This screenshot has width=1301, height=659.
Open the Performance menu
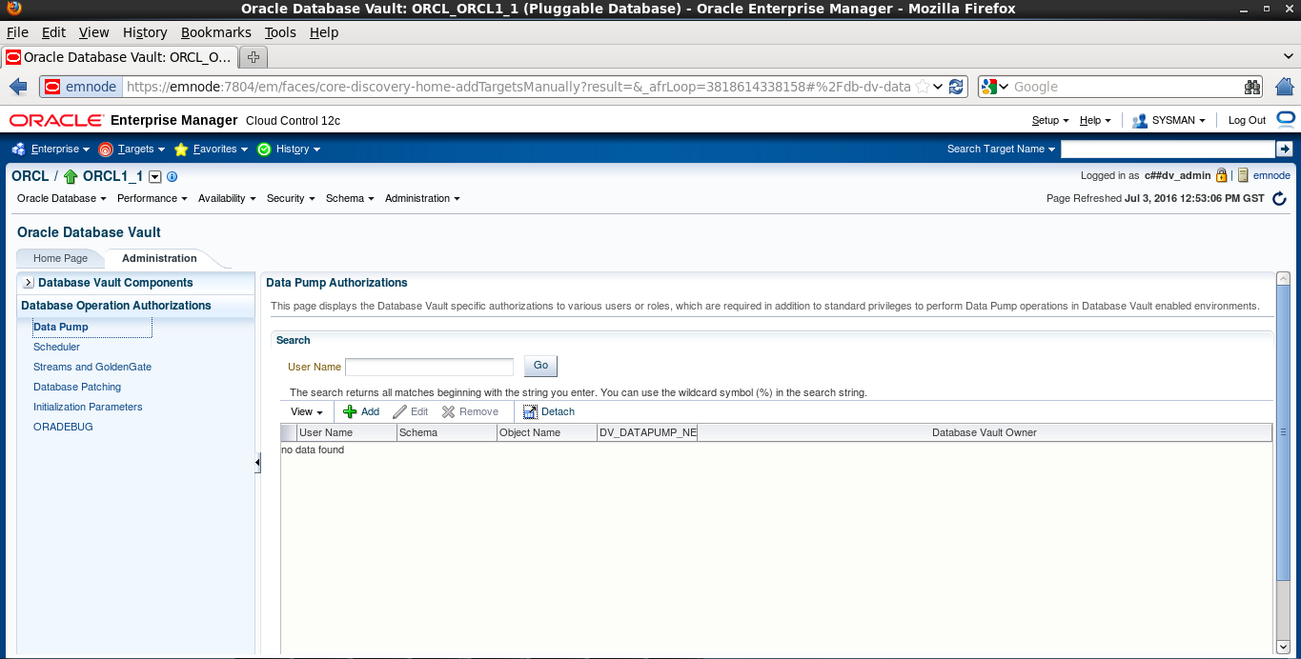pos(152,198)
